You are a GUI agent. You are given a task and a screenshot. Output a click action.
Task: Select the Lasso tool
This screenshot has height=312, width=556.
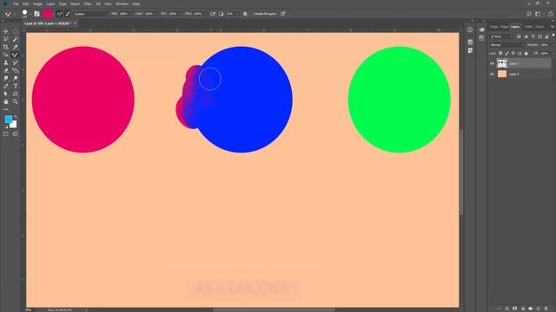(x=6, y=39)
